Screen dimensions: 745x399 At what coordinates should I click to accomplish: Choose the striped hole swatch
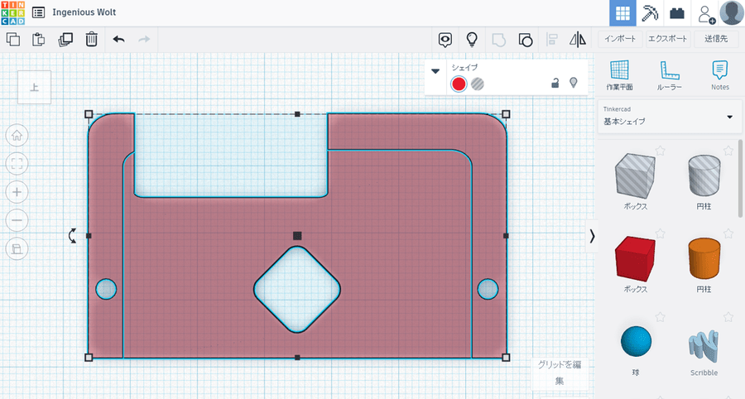click(x=478, y=84)
